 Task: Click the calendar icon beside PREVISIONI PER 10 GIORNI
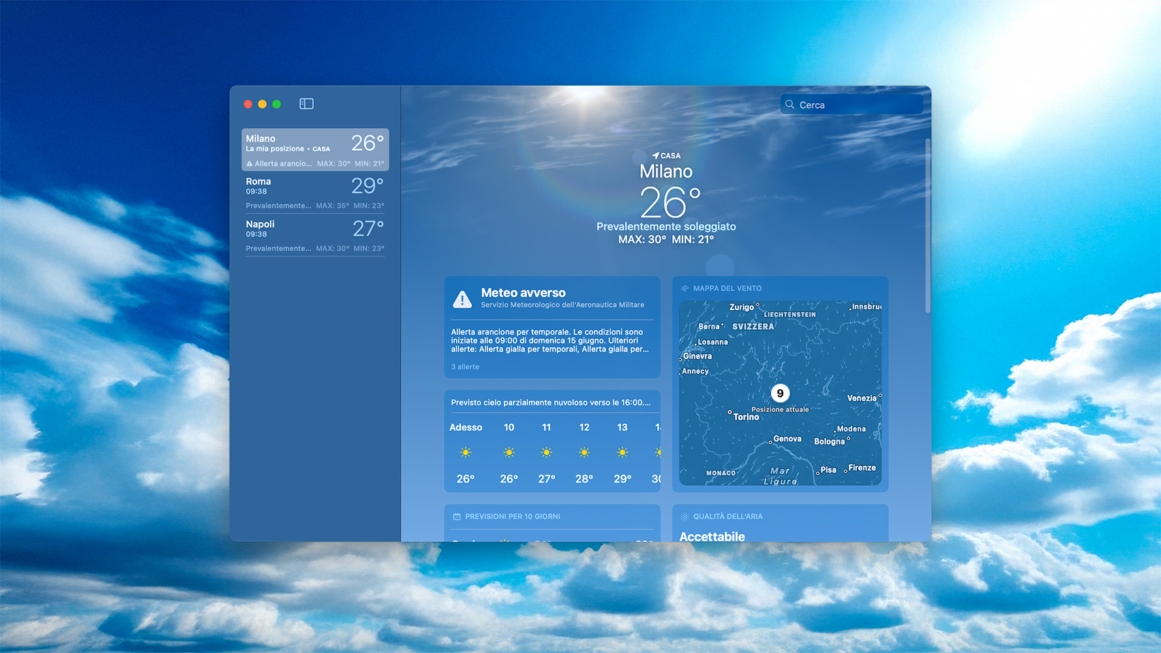pos(457,516)
